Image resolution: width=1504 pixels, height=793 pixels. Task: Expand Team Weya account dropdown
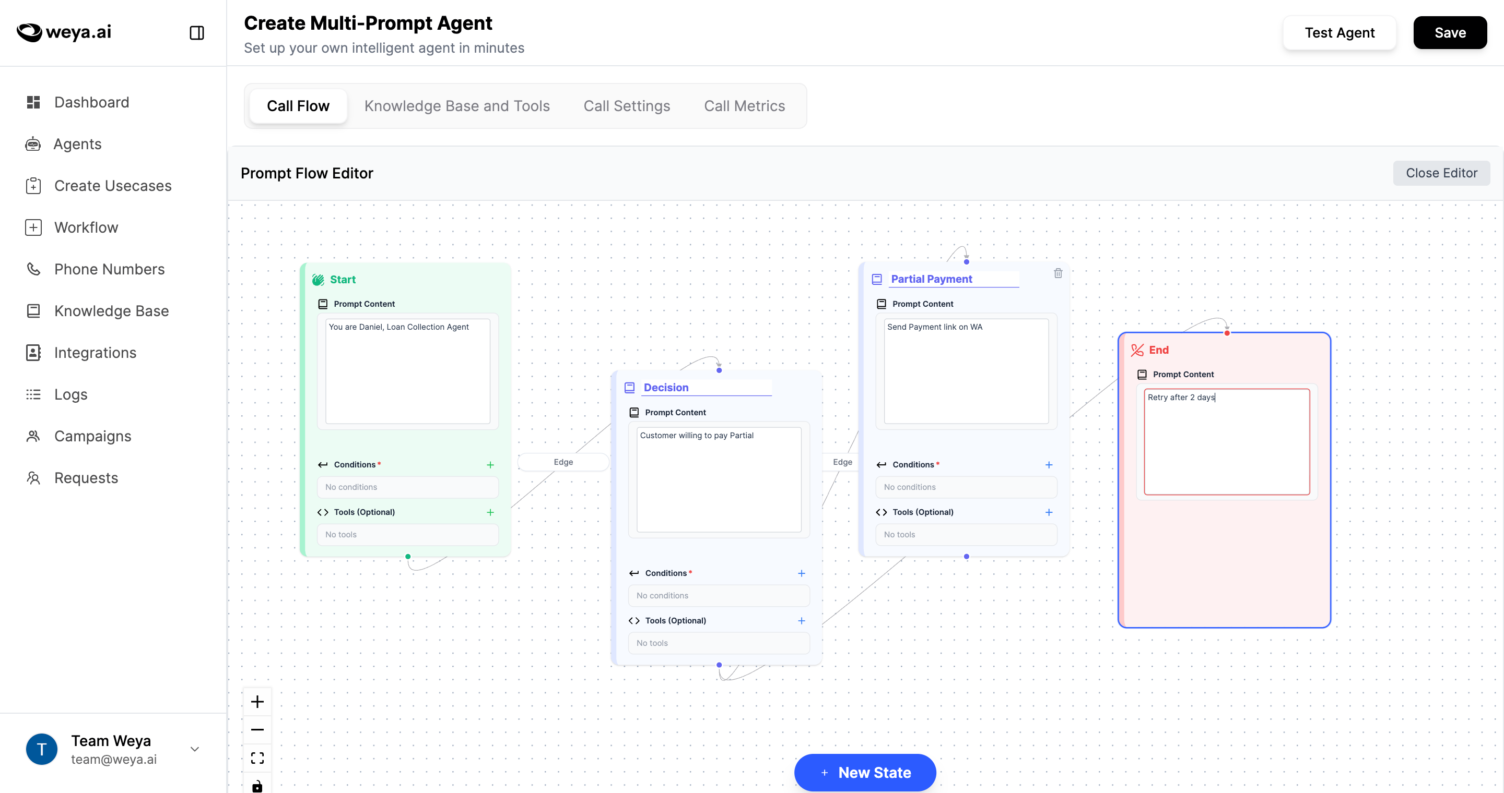click(x=195, y=749)
